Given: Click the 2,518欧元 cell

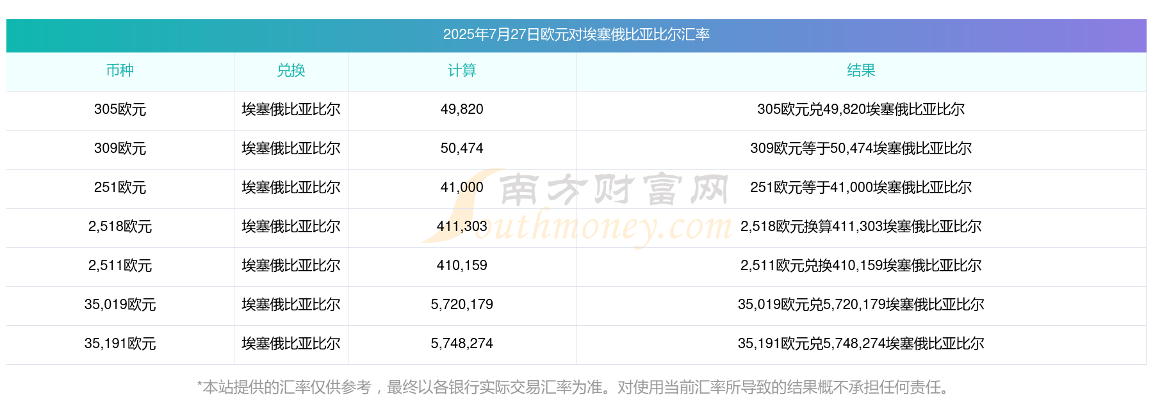Looking at the screenshot, I should click(120, 227).
